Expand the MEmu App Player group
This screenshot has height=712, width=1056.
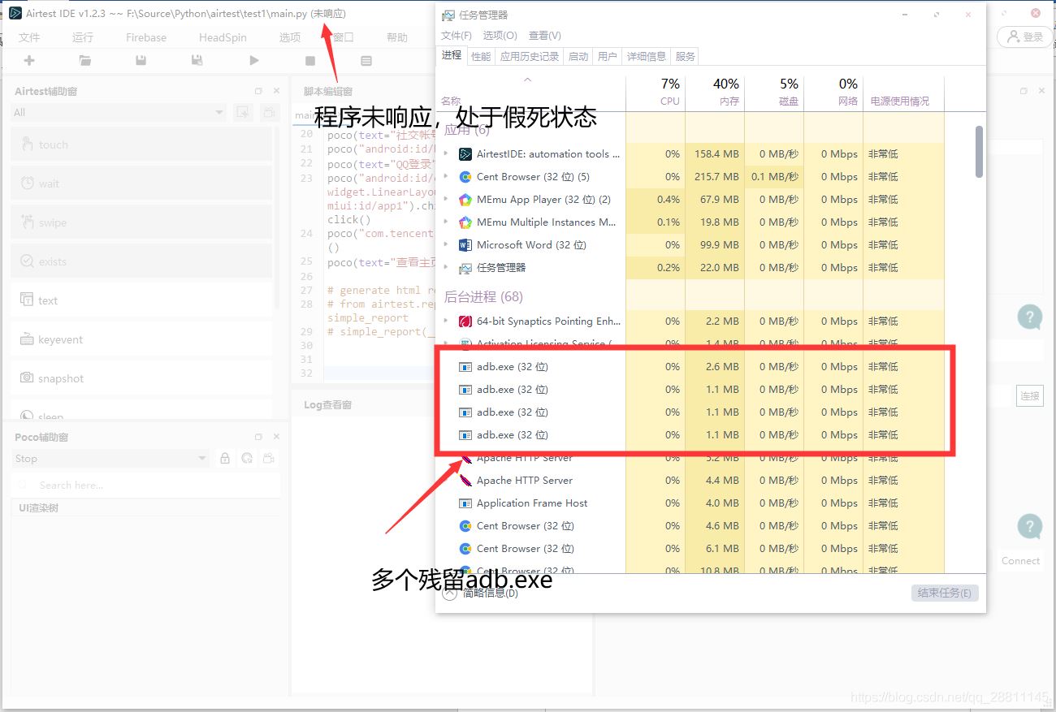[x=446, y=199]
